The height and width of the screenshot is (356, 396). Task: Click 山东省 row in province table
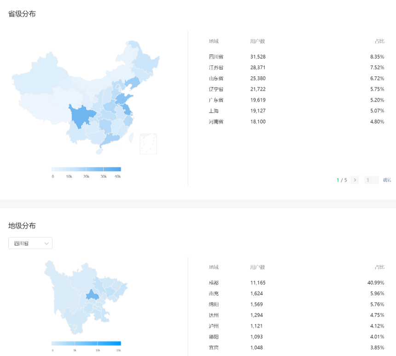[x=296, y=79]
